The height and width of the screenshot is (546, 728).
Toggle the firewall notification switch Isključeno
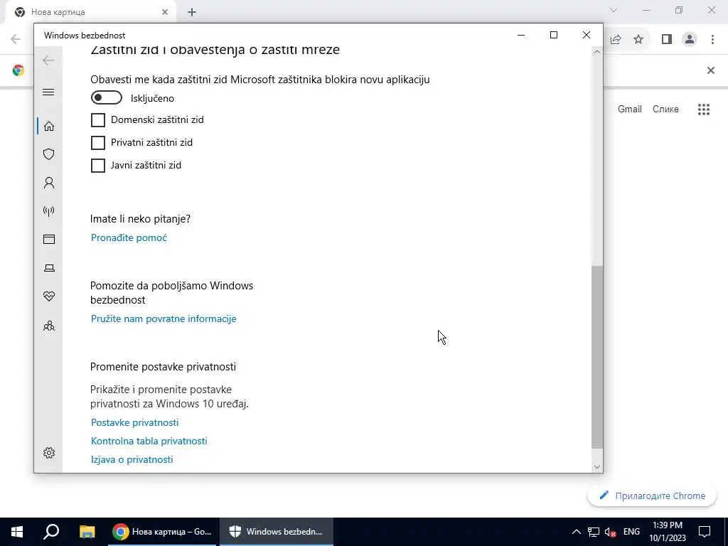107,98
